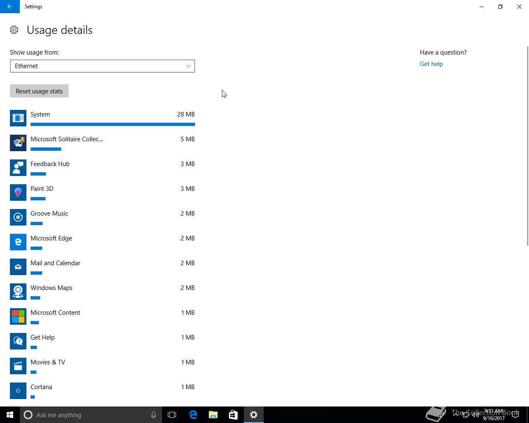Open File Explorer from the taskbar
Image resolution: width=529 pixels, height=423 pixels.
[x=213, y=415]
